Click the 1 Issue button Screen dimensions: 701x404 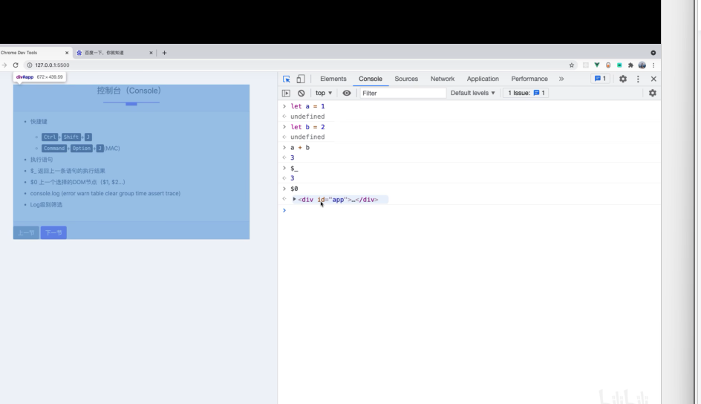point(526,93)
